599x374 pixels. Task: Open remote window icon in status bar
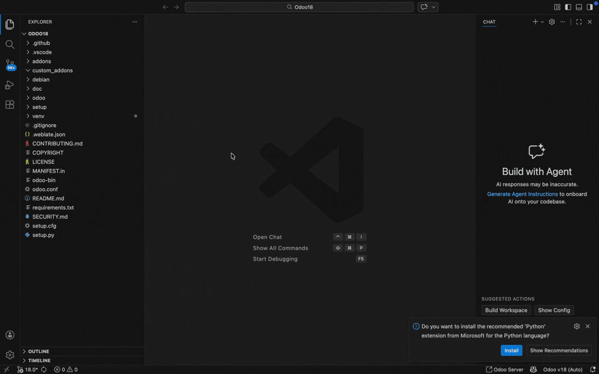click(x=6, y=369)
